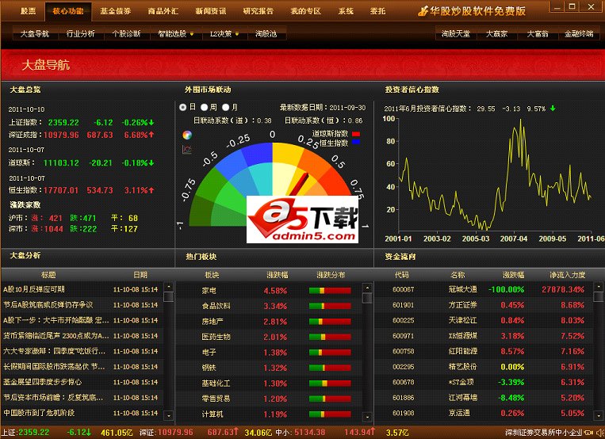
Task: Toggle the speaker sound icon in status bar
Action: click(x=600, y=433)
